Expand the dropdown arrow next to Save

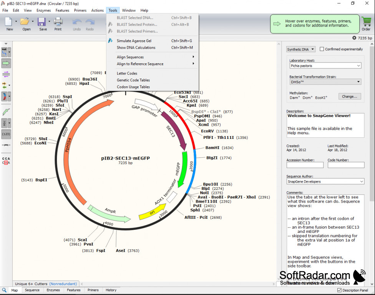click(x=49, y=21)
